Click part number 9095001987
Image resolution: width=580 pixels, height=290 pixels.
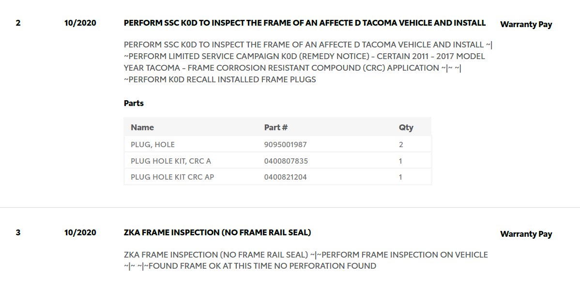point(285,145)
